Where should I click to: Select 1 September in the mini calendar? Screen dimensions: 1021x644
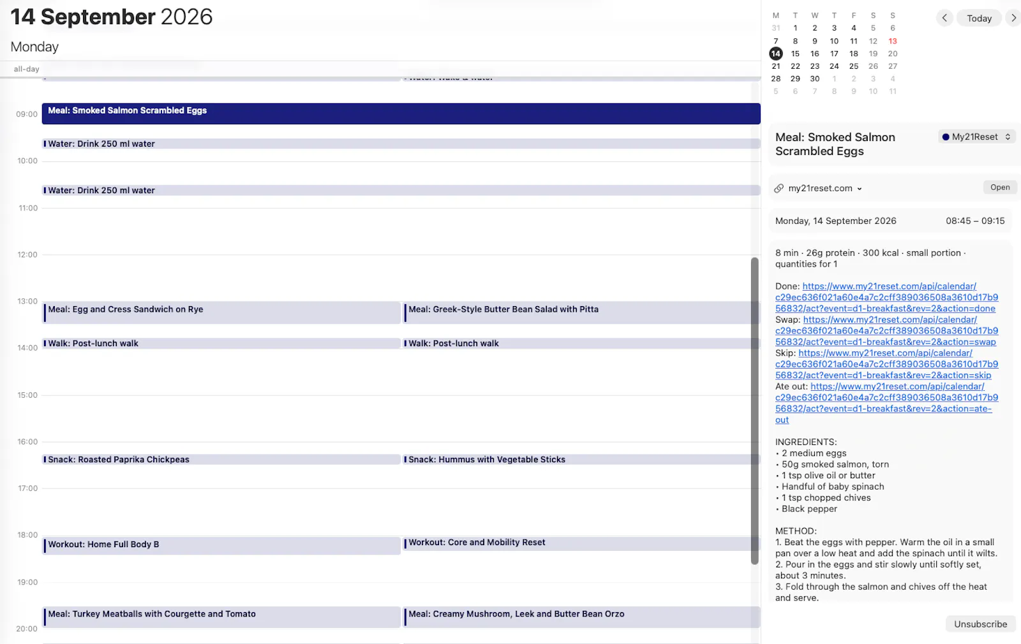tap(795, 28)
